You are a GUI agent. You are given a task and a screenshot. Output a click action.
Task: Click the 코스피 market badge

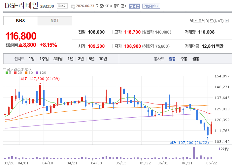[x=62, y=6]
